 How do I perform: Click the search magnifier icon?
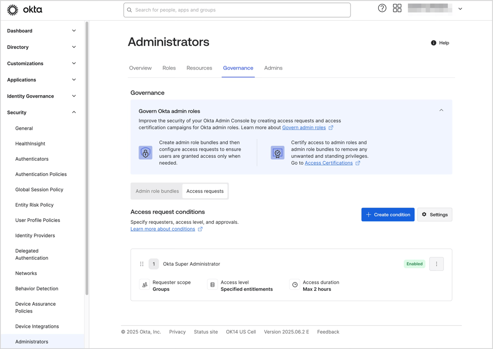[x=129, y=10]
